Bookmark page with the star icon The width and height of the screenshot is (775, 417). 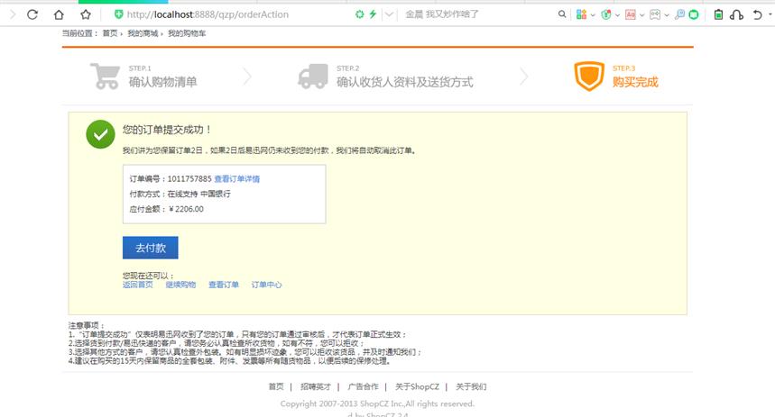[85, 14]
